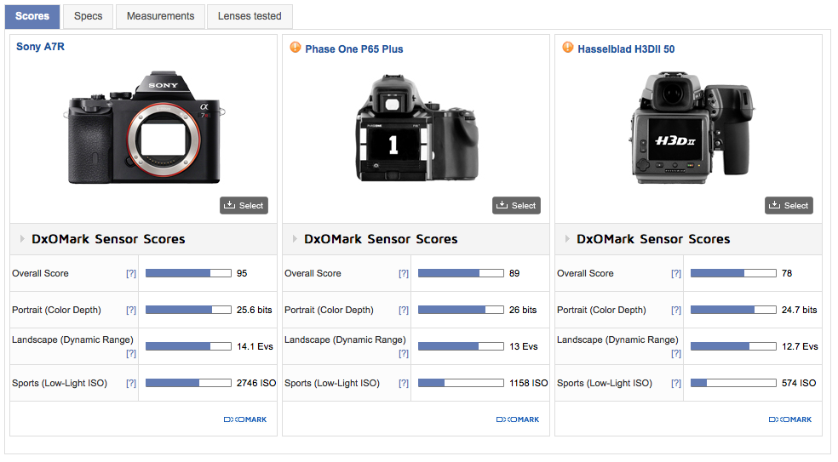Click the DxOMark logo in Phase One card
838x462 pixels.
(x=517, y=419)
